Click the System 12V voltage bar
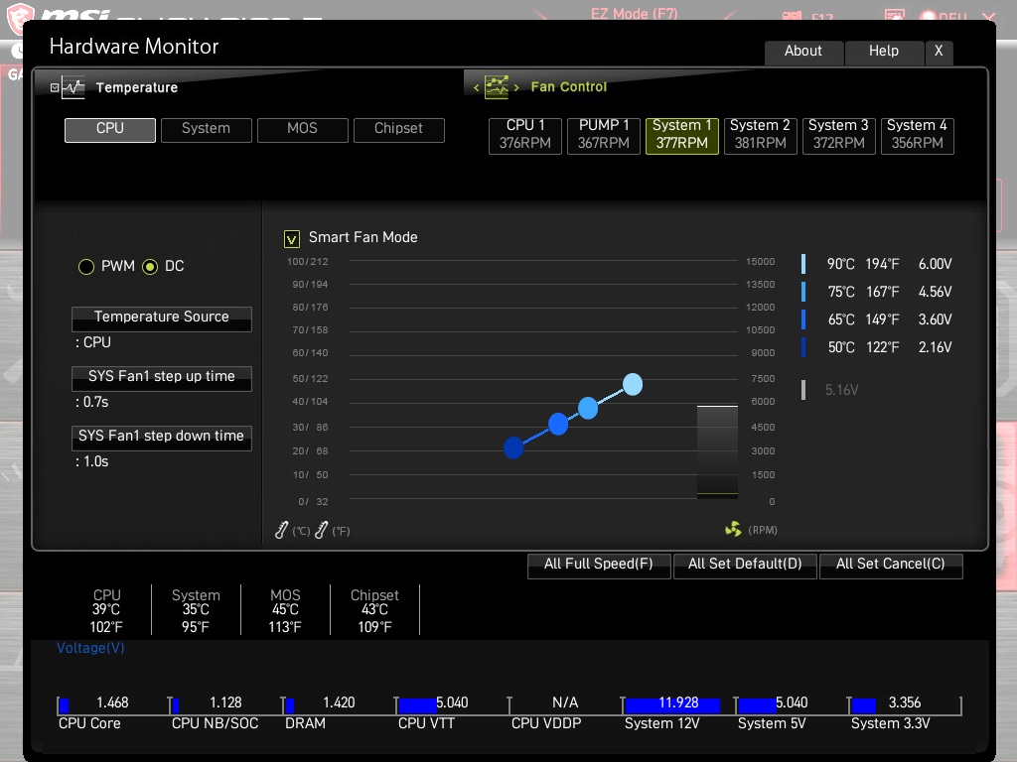Screen dimensions: 1017x762 pyautogui.click(x=672, y=705)
